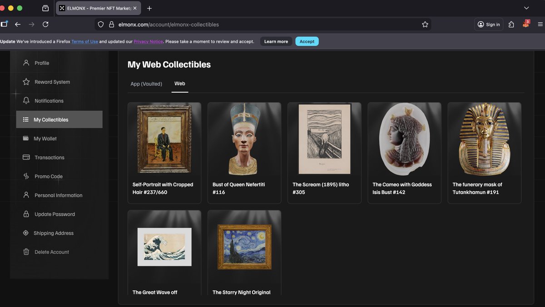Click the Notifications bell icon

coord(26,100)
